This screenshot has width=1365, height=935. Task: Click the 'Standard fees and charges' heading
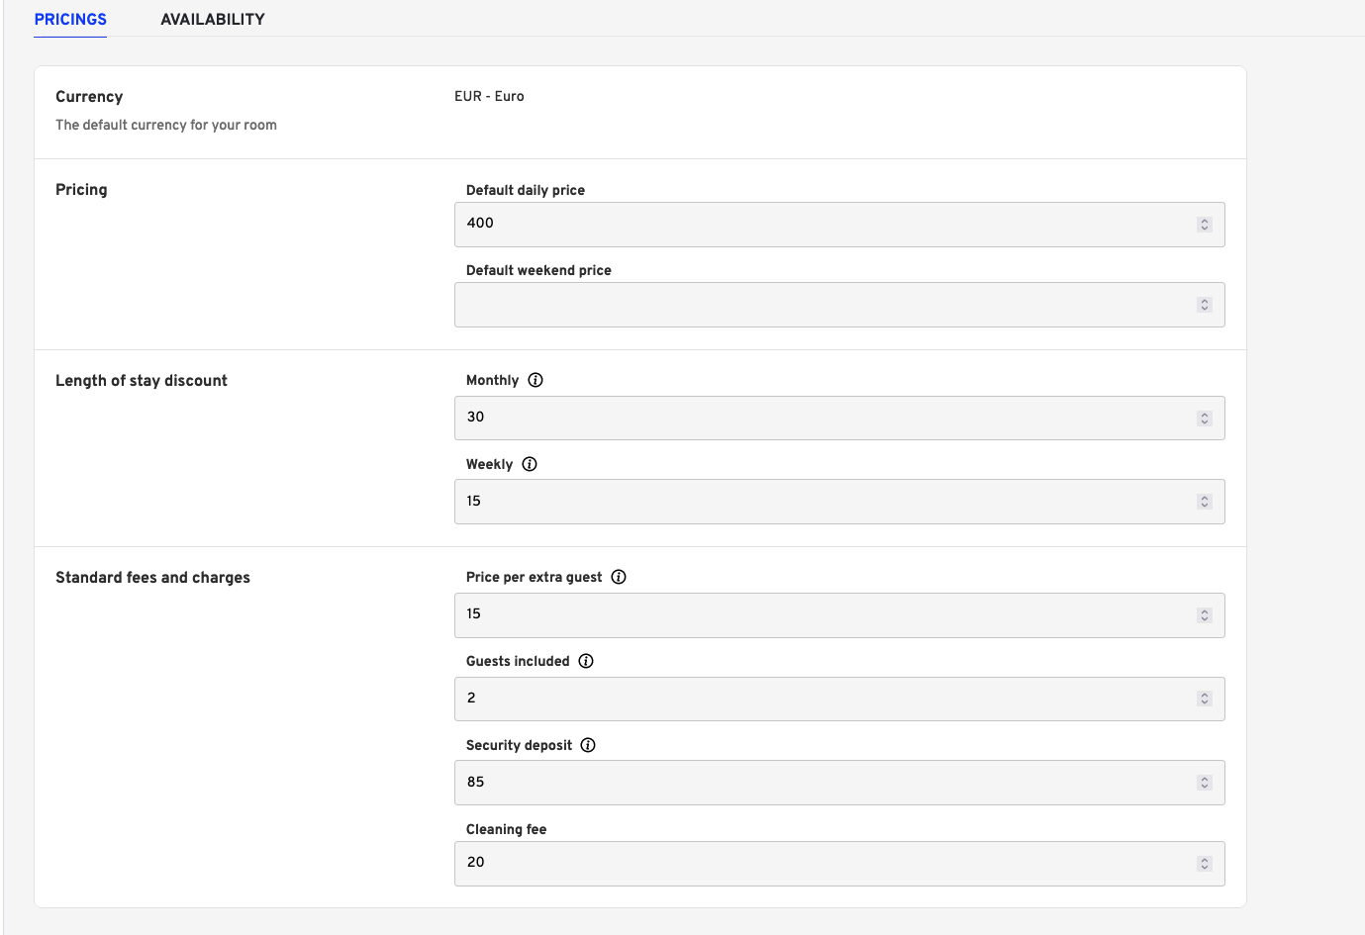coord(152,578)
